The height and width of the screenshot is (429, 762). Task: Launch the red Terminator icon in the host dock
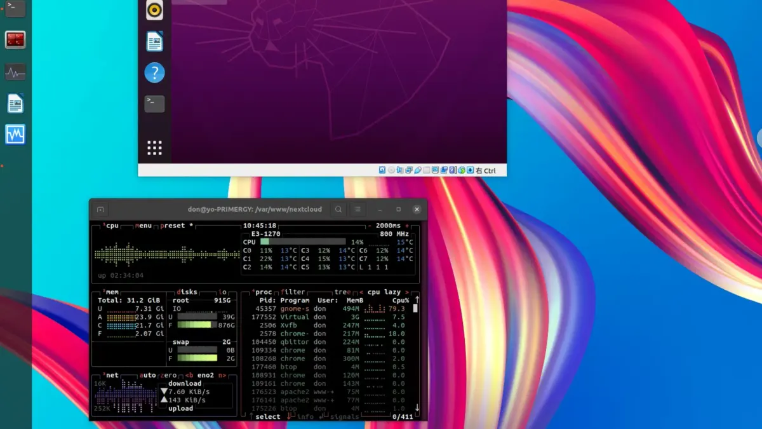tap(15, 39)
